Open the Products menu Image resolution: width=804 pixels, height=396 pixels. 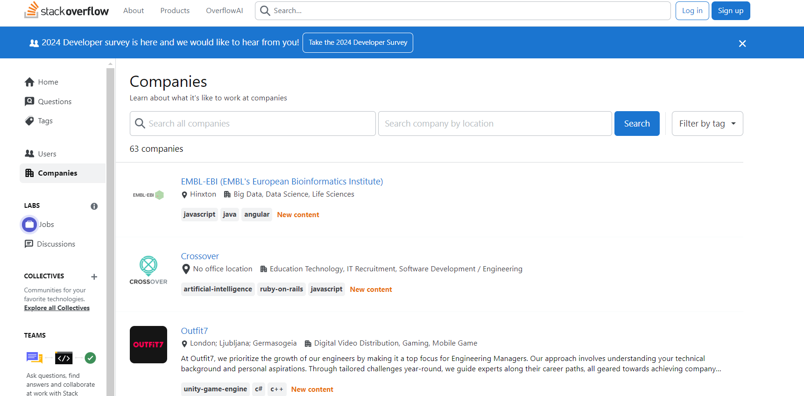[x=175, y=11]
